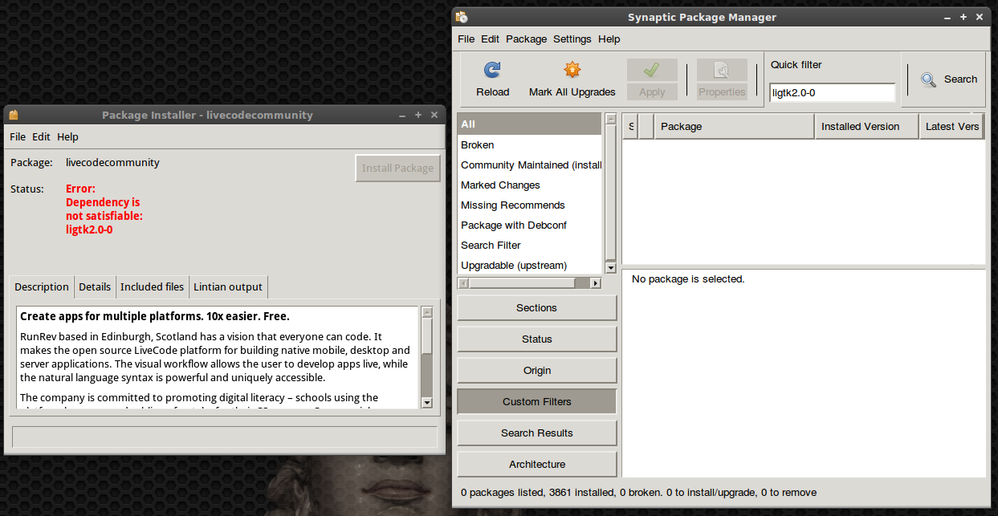Click the Quick filter text field
Screen dimensions: 998x516
tap(832, 93)
